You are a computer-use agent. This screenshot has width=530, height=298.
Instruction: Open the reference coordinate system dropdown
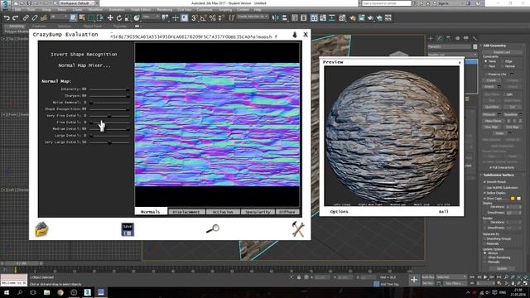coord(151,17)
